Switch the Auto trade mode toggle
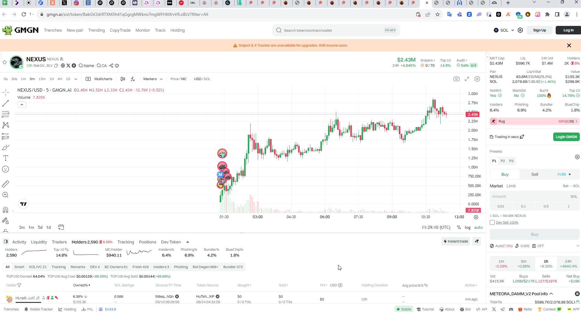Image resolution: width=581 pixels, height=312 pixels. click(564, 174)
